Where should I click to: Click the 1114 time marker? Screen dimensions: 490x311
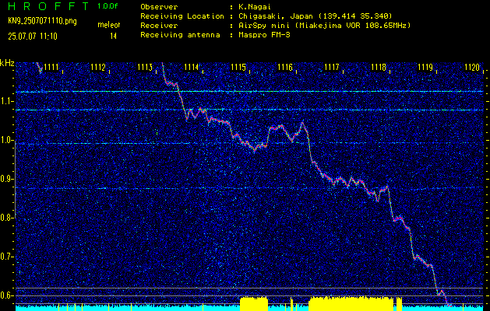click(x=192, y=67)
